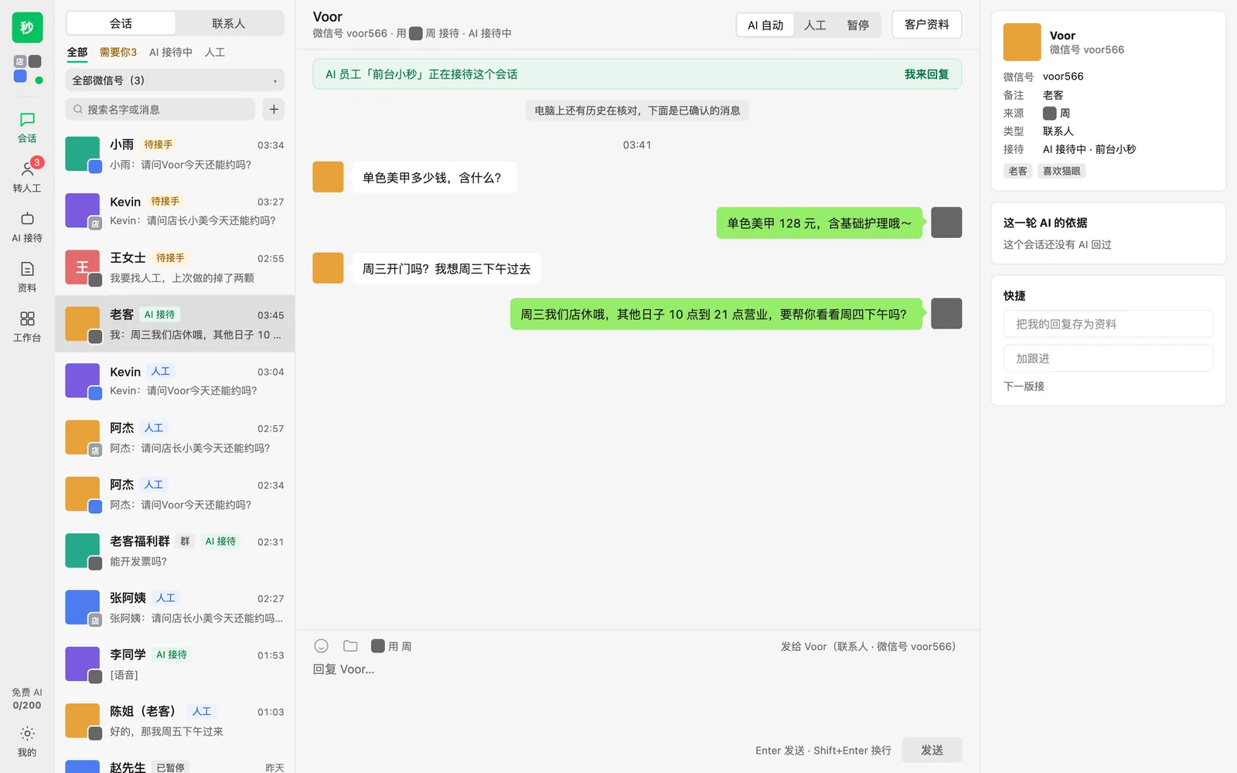Filter conversations by 人工 tab
Image resolution: width=1237 pixels, height=773 pixels.
(x=215, y=52)
